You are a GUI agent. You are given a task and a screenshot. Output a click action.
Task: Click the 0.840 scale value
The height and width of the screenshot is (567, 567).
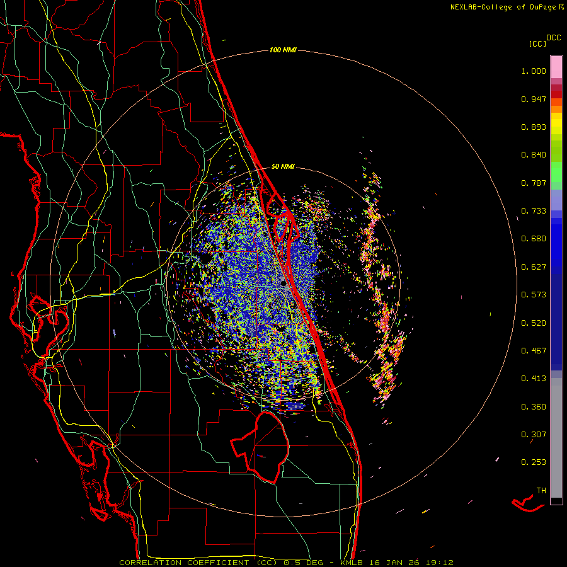534,155
